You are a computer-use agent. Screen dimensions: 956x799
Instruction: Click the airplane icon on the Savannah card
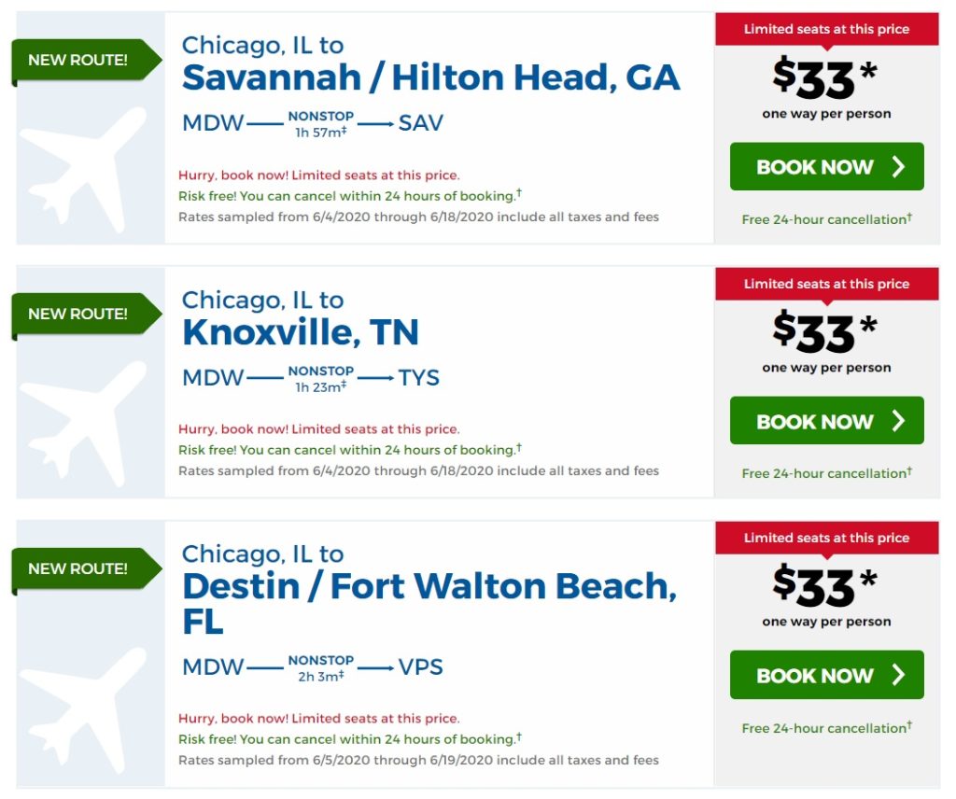point(82,168)
